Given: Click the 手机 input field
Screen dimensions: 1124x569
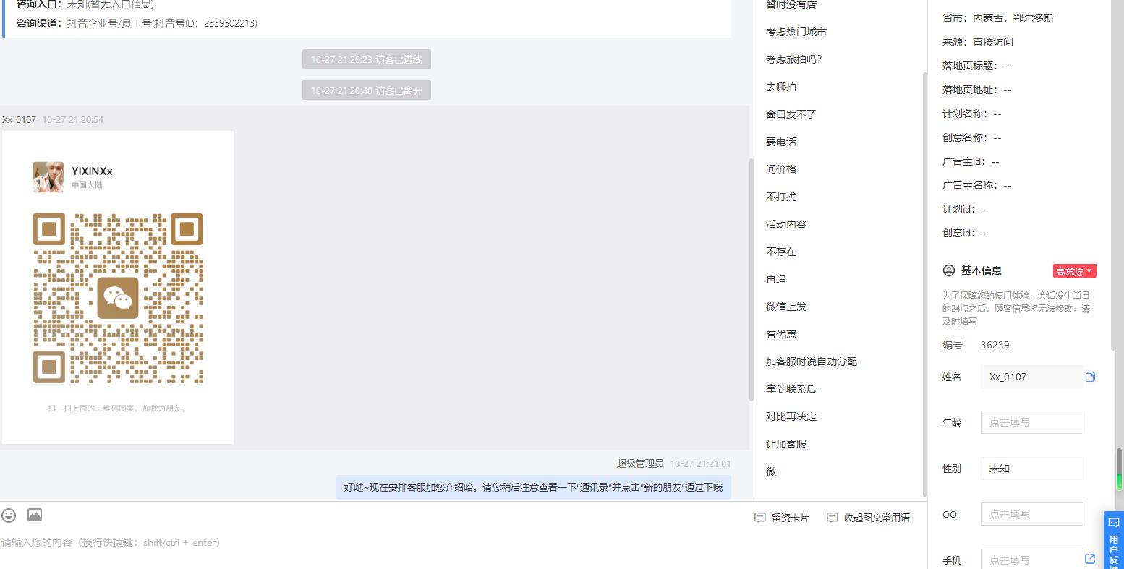Looking at the screenshot, I should tap(1032, 560).
